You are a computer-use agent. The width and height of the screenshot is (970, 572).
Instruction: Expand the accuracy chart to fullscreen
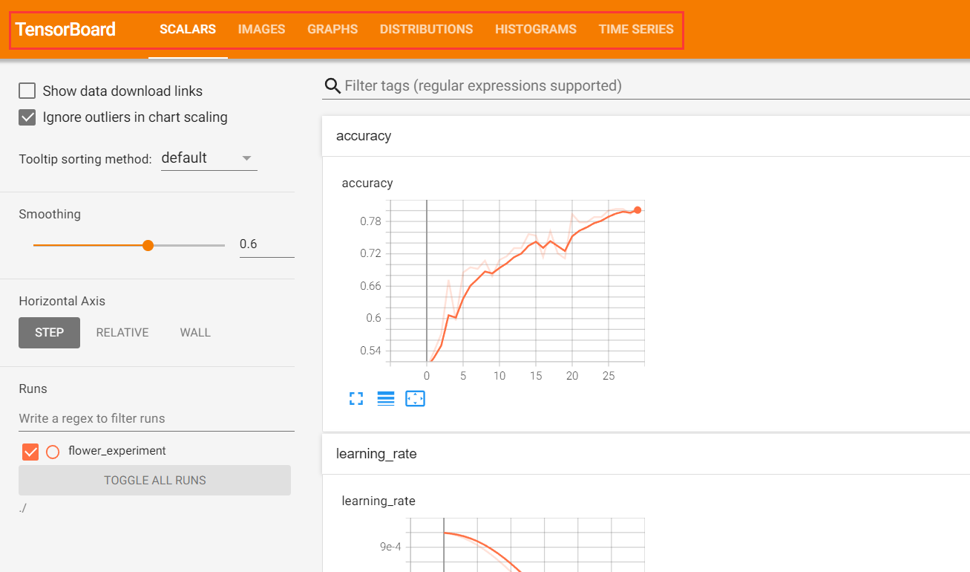pyautogui.click(x=356, y=398)
